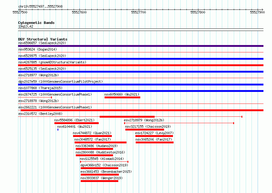Click esv2718978 (Wong2012b) label

[x=39, y=101]
